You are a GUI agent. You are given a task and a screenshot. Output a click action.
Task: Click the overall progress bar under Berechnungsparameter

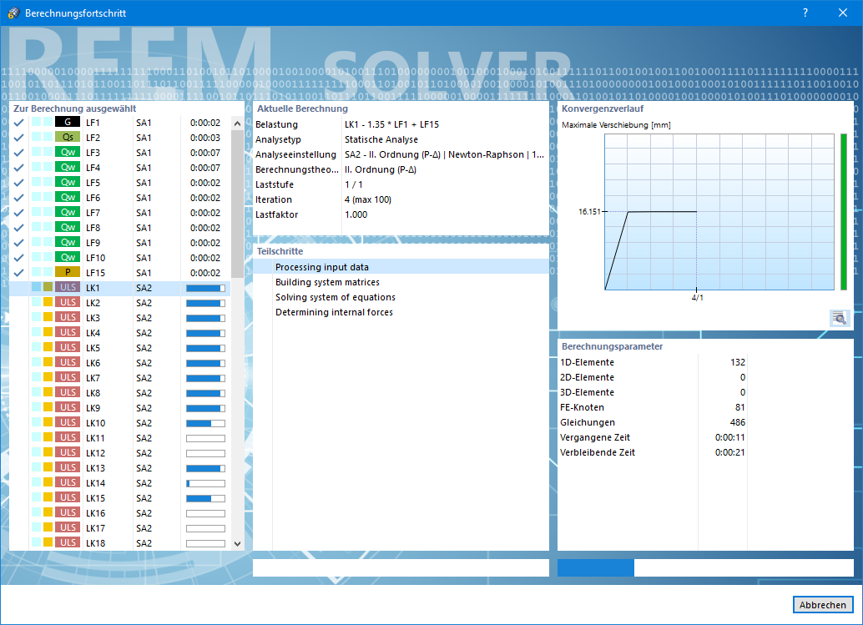705,567
